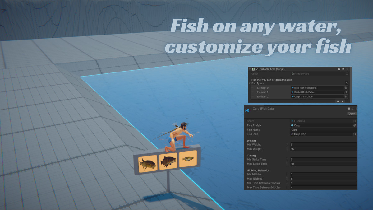
Task: Click the blue fish icon on Carp header
Action: (247, 110)
